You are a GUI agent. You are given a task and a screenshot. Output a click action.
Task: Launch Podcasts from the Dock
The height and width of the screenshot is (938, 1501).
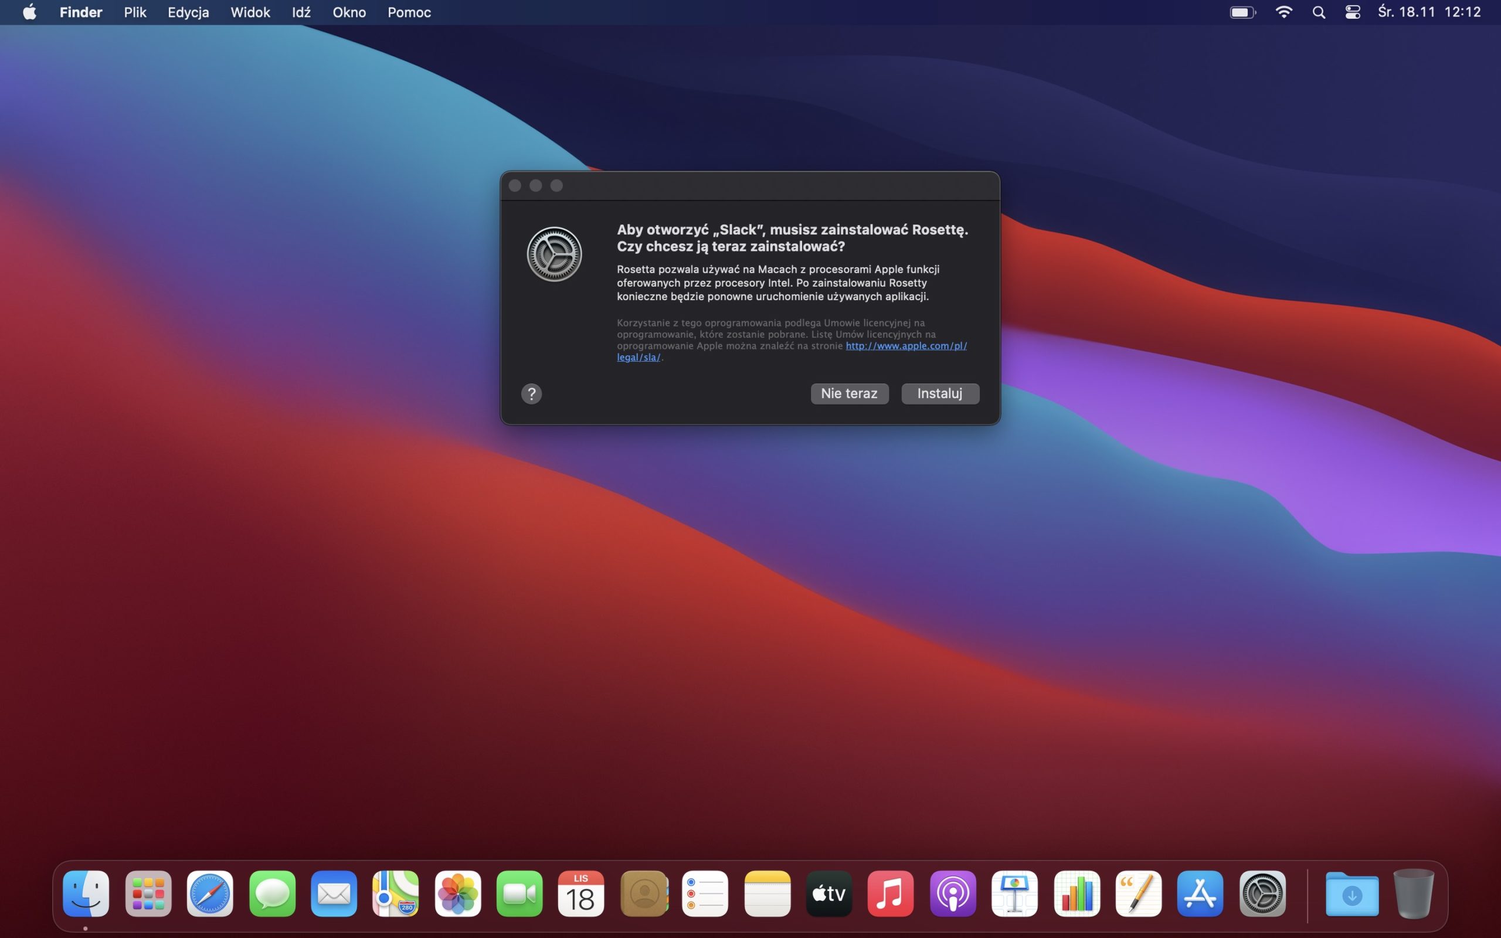coord(953,893)
